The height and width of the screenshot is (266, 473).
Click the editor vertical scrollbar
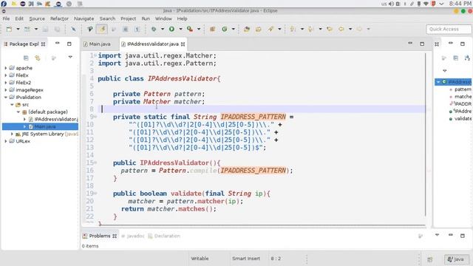pos(426,134)
